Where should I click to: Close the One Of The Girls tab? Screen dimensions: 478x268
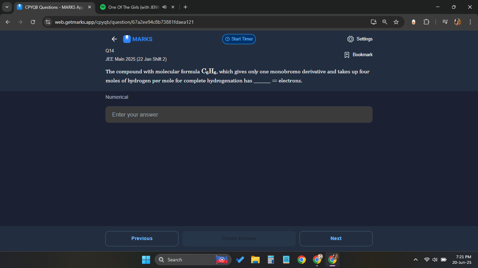click(173, 7)
